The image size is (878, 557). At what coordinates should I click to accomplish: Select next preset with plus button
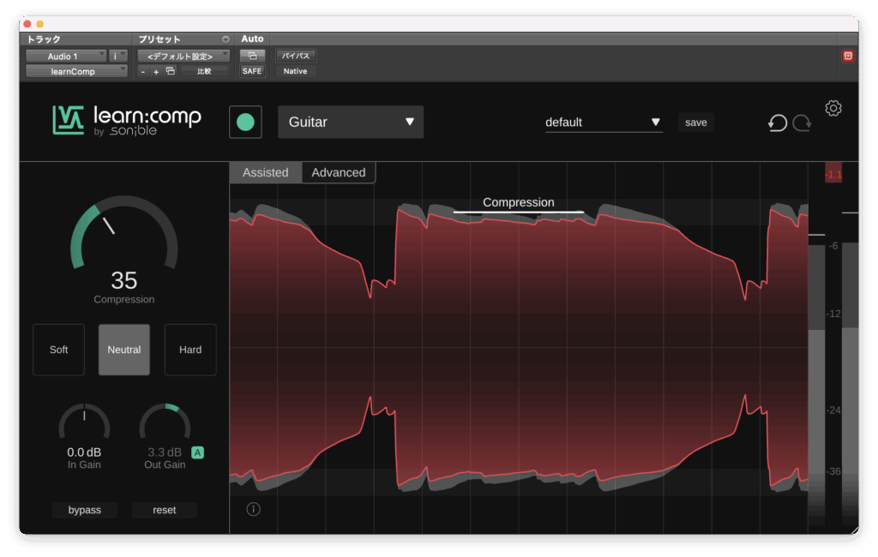pyautogui.click(x=156, y=72)
